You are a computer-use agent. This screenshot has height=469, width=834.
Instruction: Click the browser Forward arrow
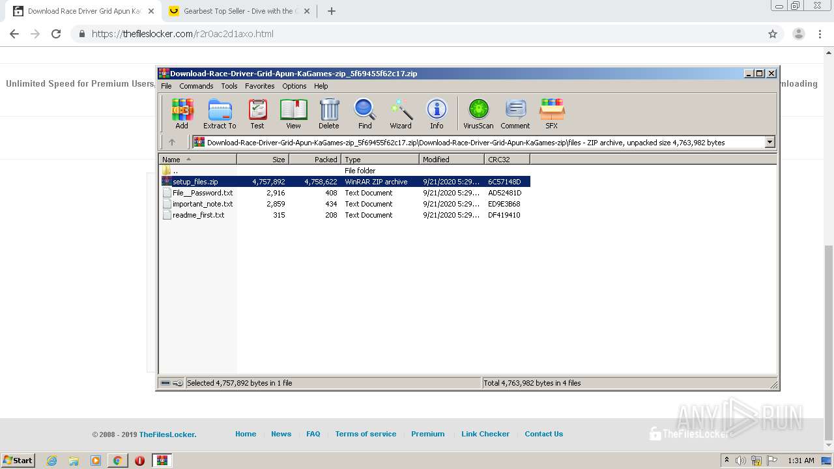tap(35, 34)
